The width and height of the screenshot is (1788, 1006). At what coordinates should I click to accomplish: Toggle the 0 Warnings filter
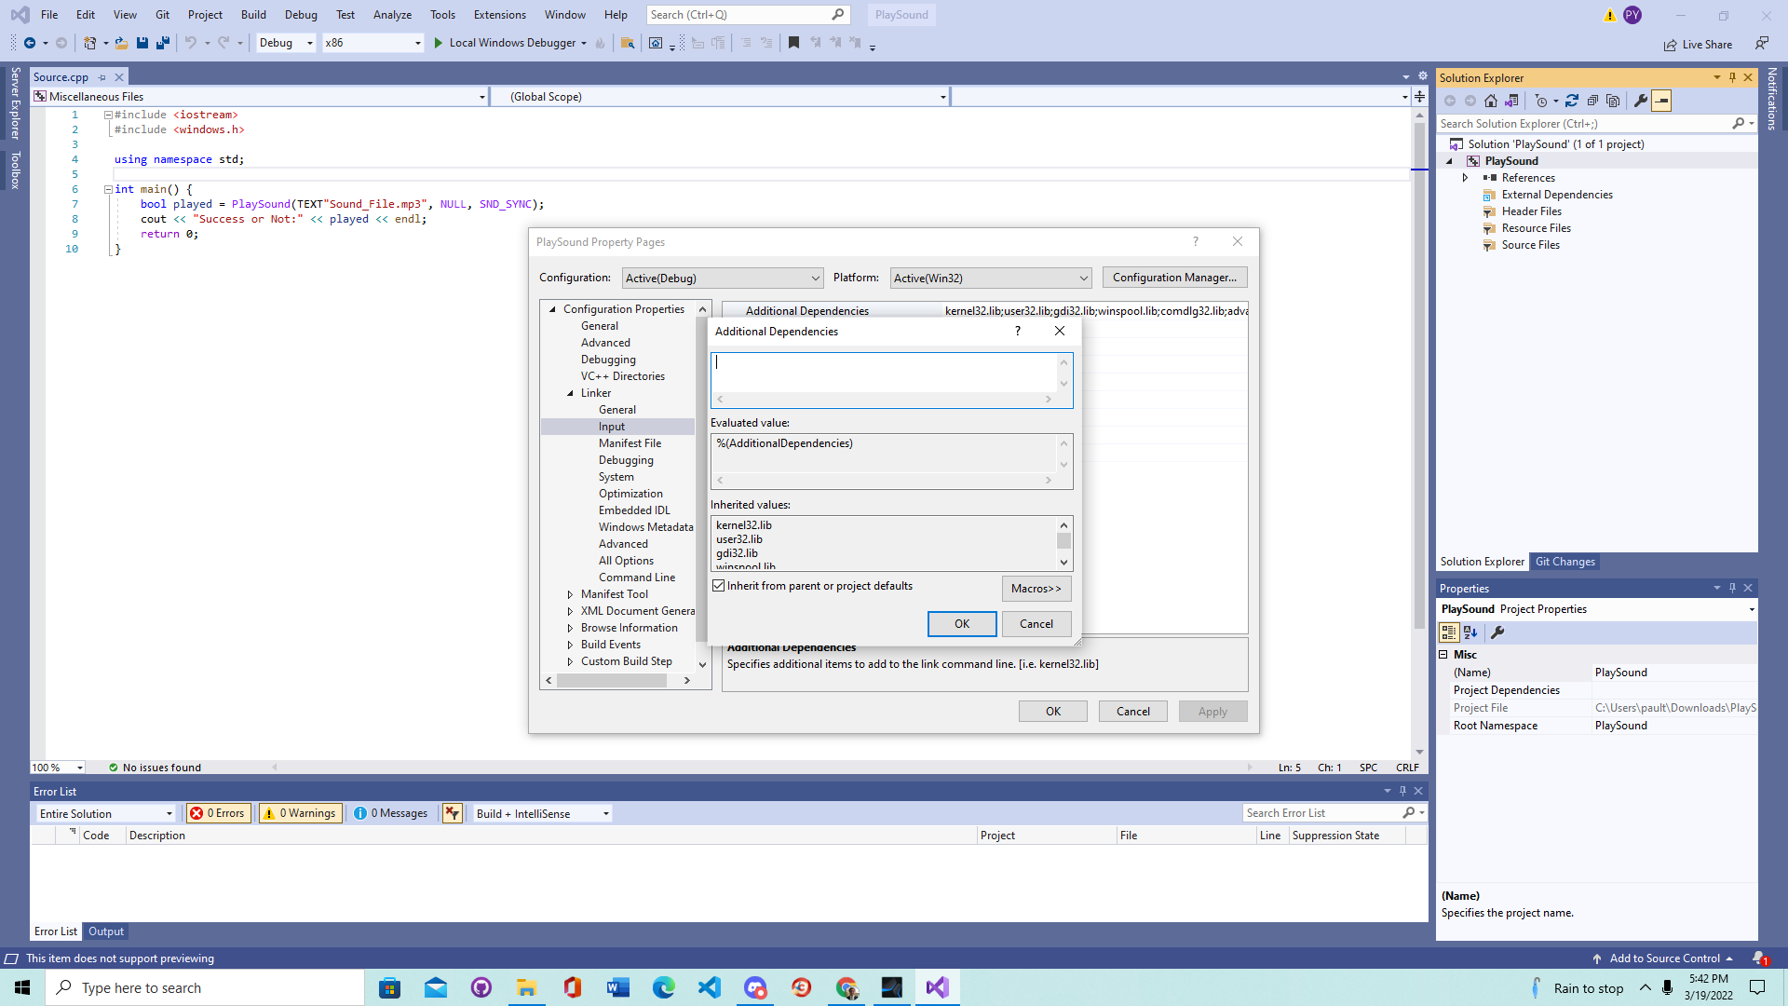(300, 813)
